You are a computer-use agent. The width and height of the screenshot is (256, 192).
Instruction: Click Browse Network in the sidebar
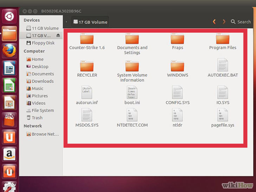(41, 134)
